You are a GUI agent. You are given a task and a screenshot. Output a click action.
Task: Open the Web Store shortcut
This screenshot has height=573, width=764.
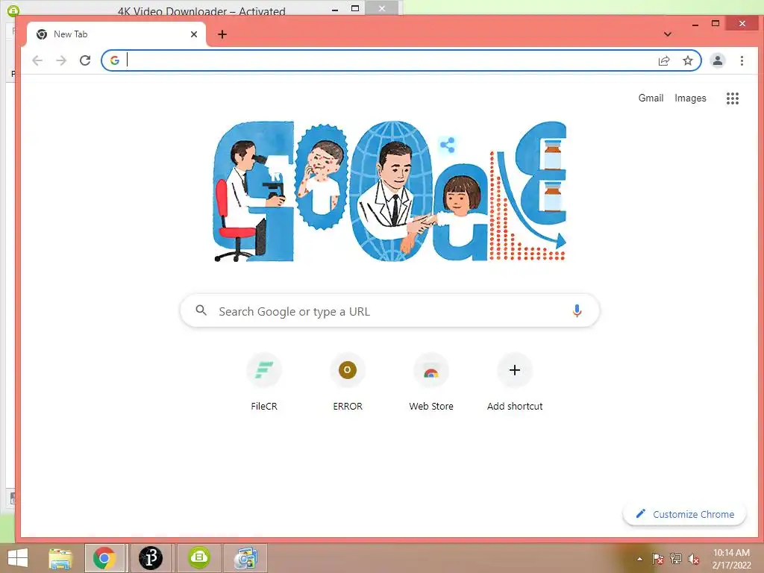click(x=431, y=383)
